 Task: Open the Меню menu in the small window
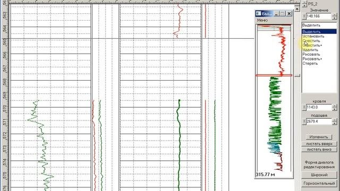pyautogui.click(x=262, y=20)
